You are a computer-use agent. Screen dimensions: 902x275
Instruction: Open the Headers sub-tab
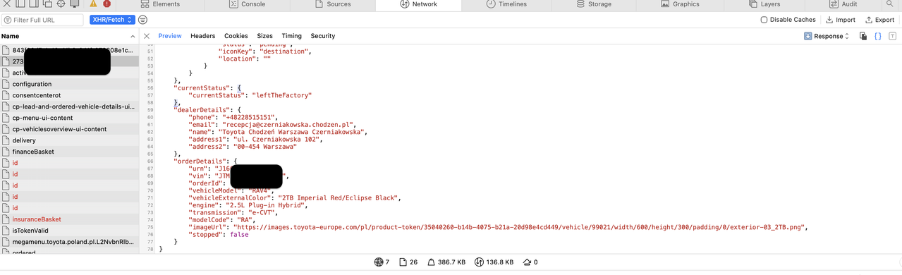(203, 36)
